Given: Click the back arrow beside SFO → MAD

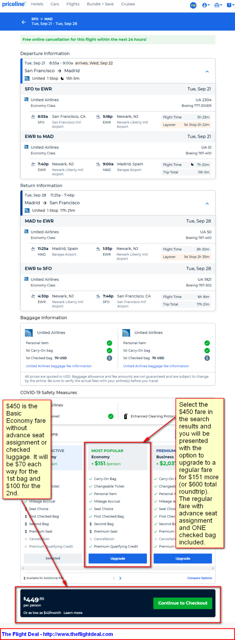Looking at the screenshot, I should (x=24, y=22).
